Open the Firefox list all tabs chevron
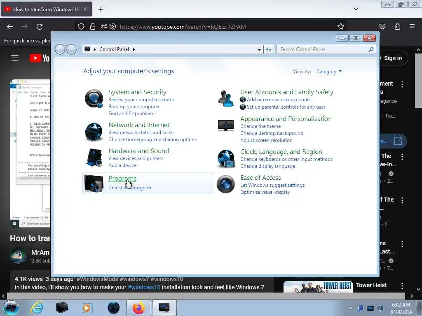Image resolution: width=422 pixels, height=316 pixels. click(356, 9)
